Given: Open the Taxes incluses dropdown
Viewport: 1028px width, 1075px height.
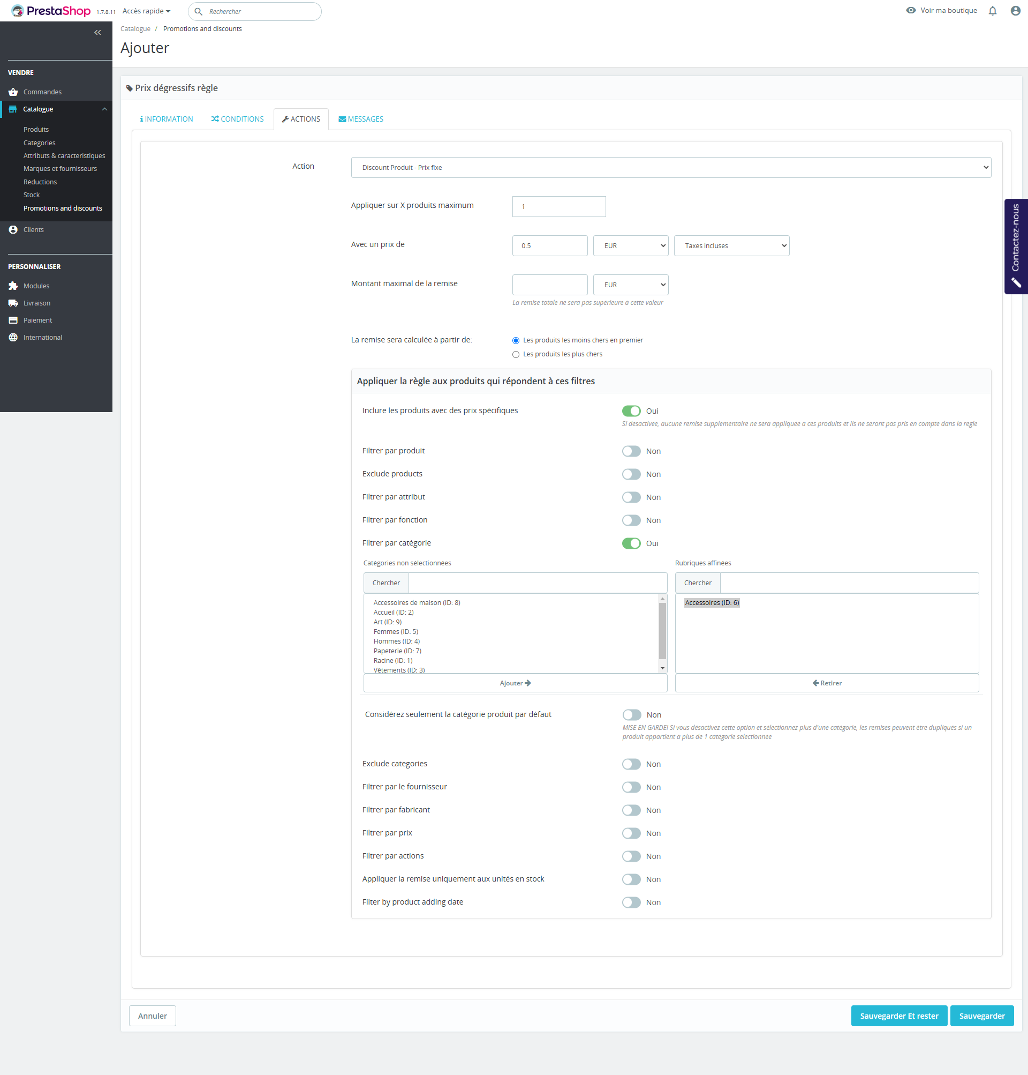Looking at the screenshot, I should coord(731,246).
